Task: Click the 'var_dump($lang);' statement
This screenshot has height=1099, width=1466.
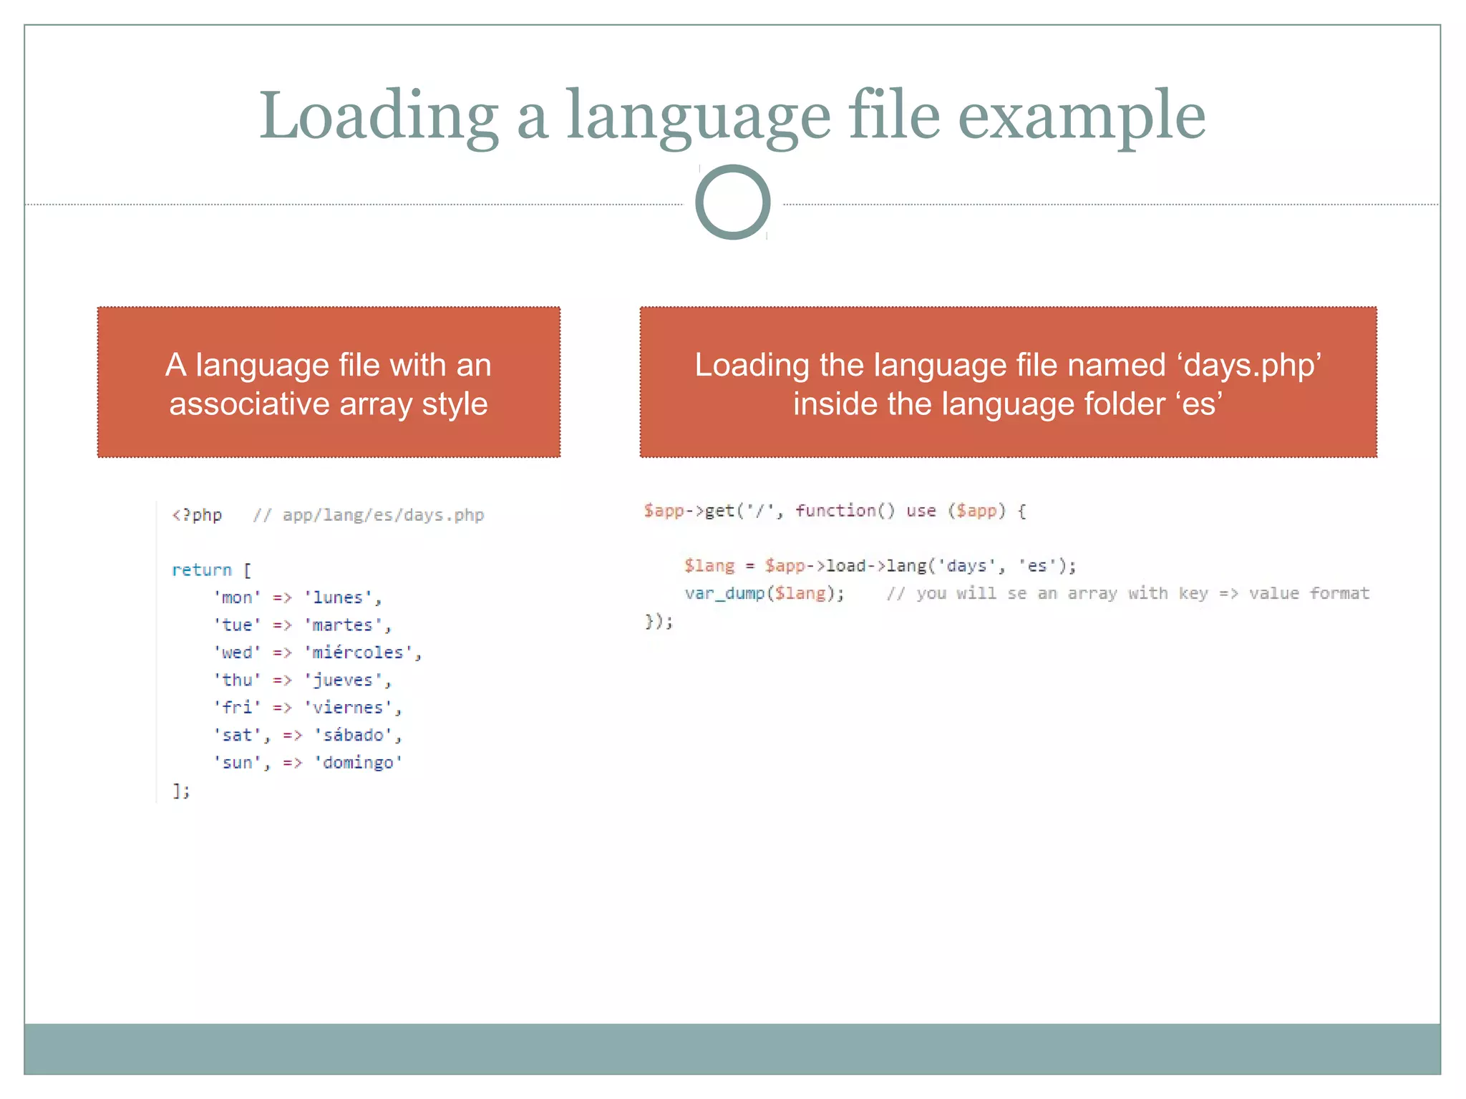Action: [x=764, y=593]
